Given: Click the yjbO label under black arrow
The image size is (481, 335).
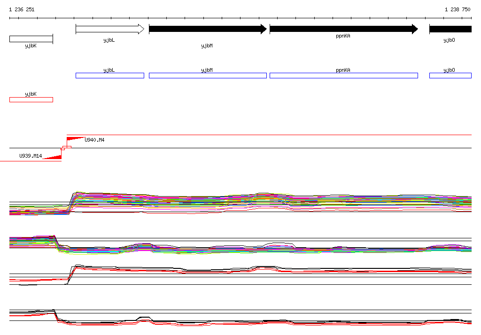Looking at the screenshot, I should point(449,40).
